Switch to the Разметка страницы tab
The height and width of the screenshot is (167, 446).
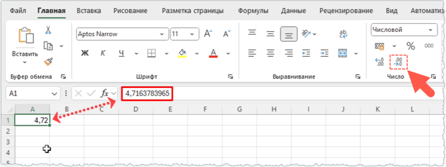[193, 11]
